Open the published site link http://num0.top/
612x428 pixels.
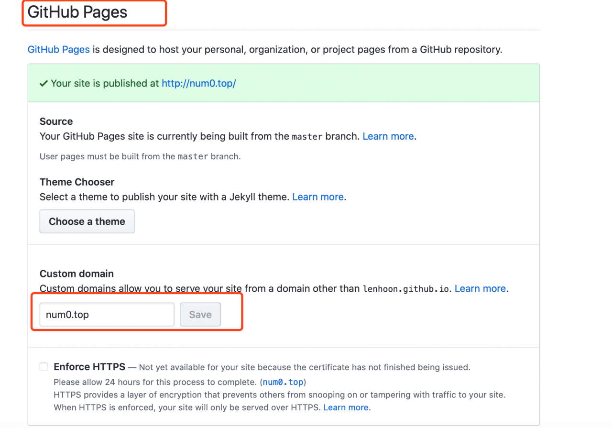coord(199,83)
